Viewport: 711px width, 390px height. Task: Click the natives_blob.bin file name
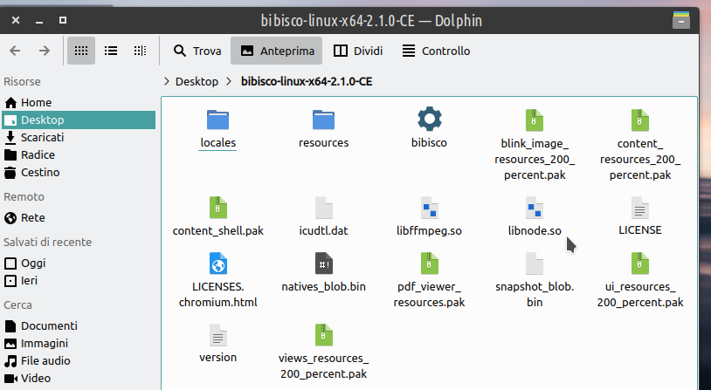[x=324, y=287]
